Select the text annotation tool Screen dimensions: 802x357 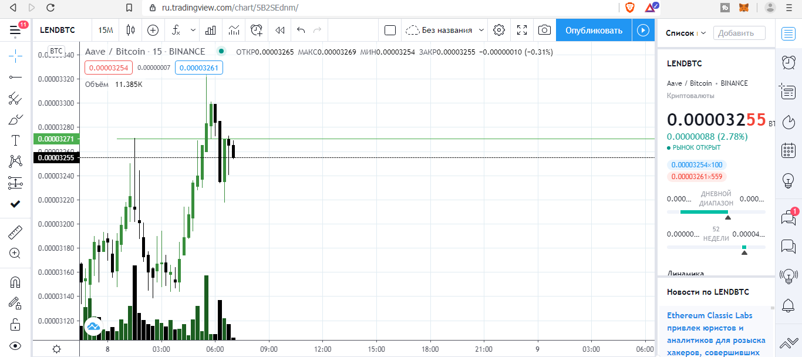tap(15, 140)
